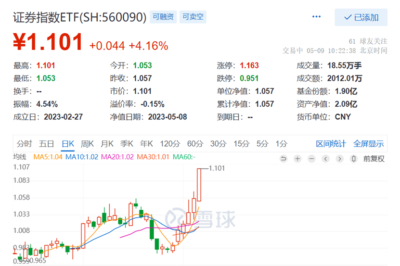This screenshot has height=266, width=400.
Task: Click the 可融资 tag
Action: tap(164, 17)
